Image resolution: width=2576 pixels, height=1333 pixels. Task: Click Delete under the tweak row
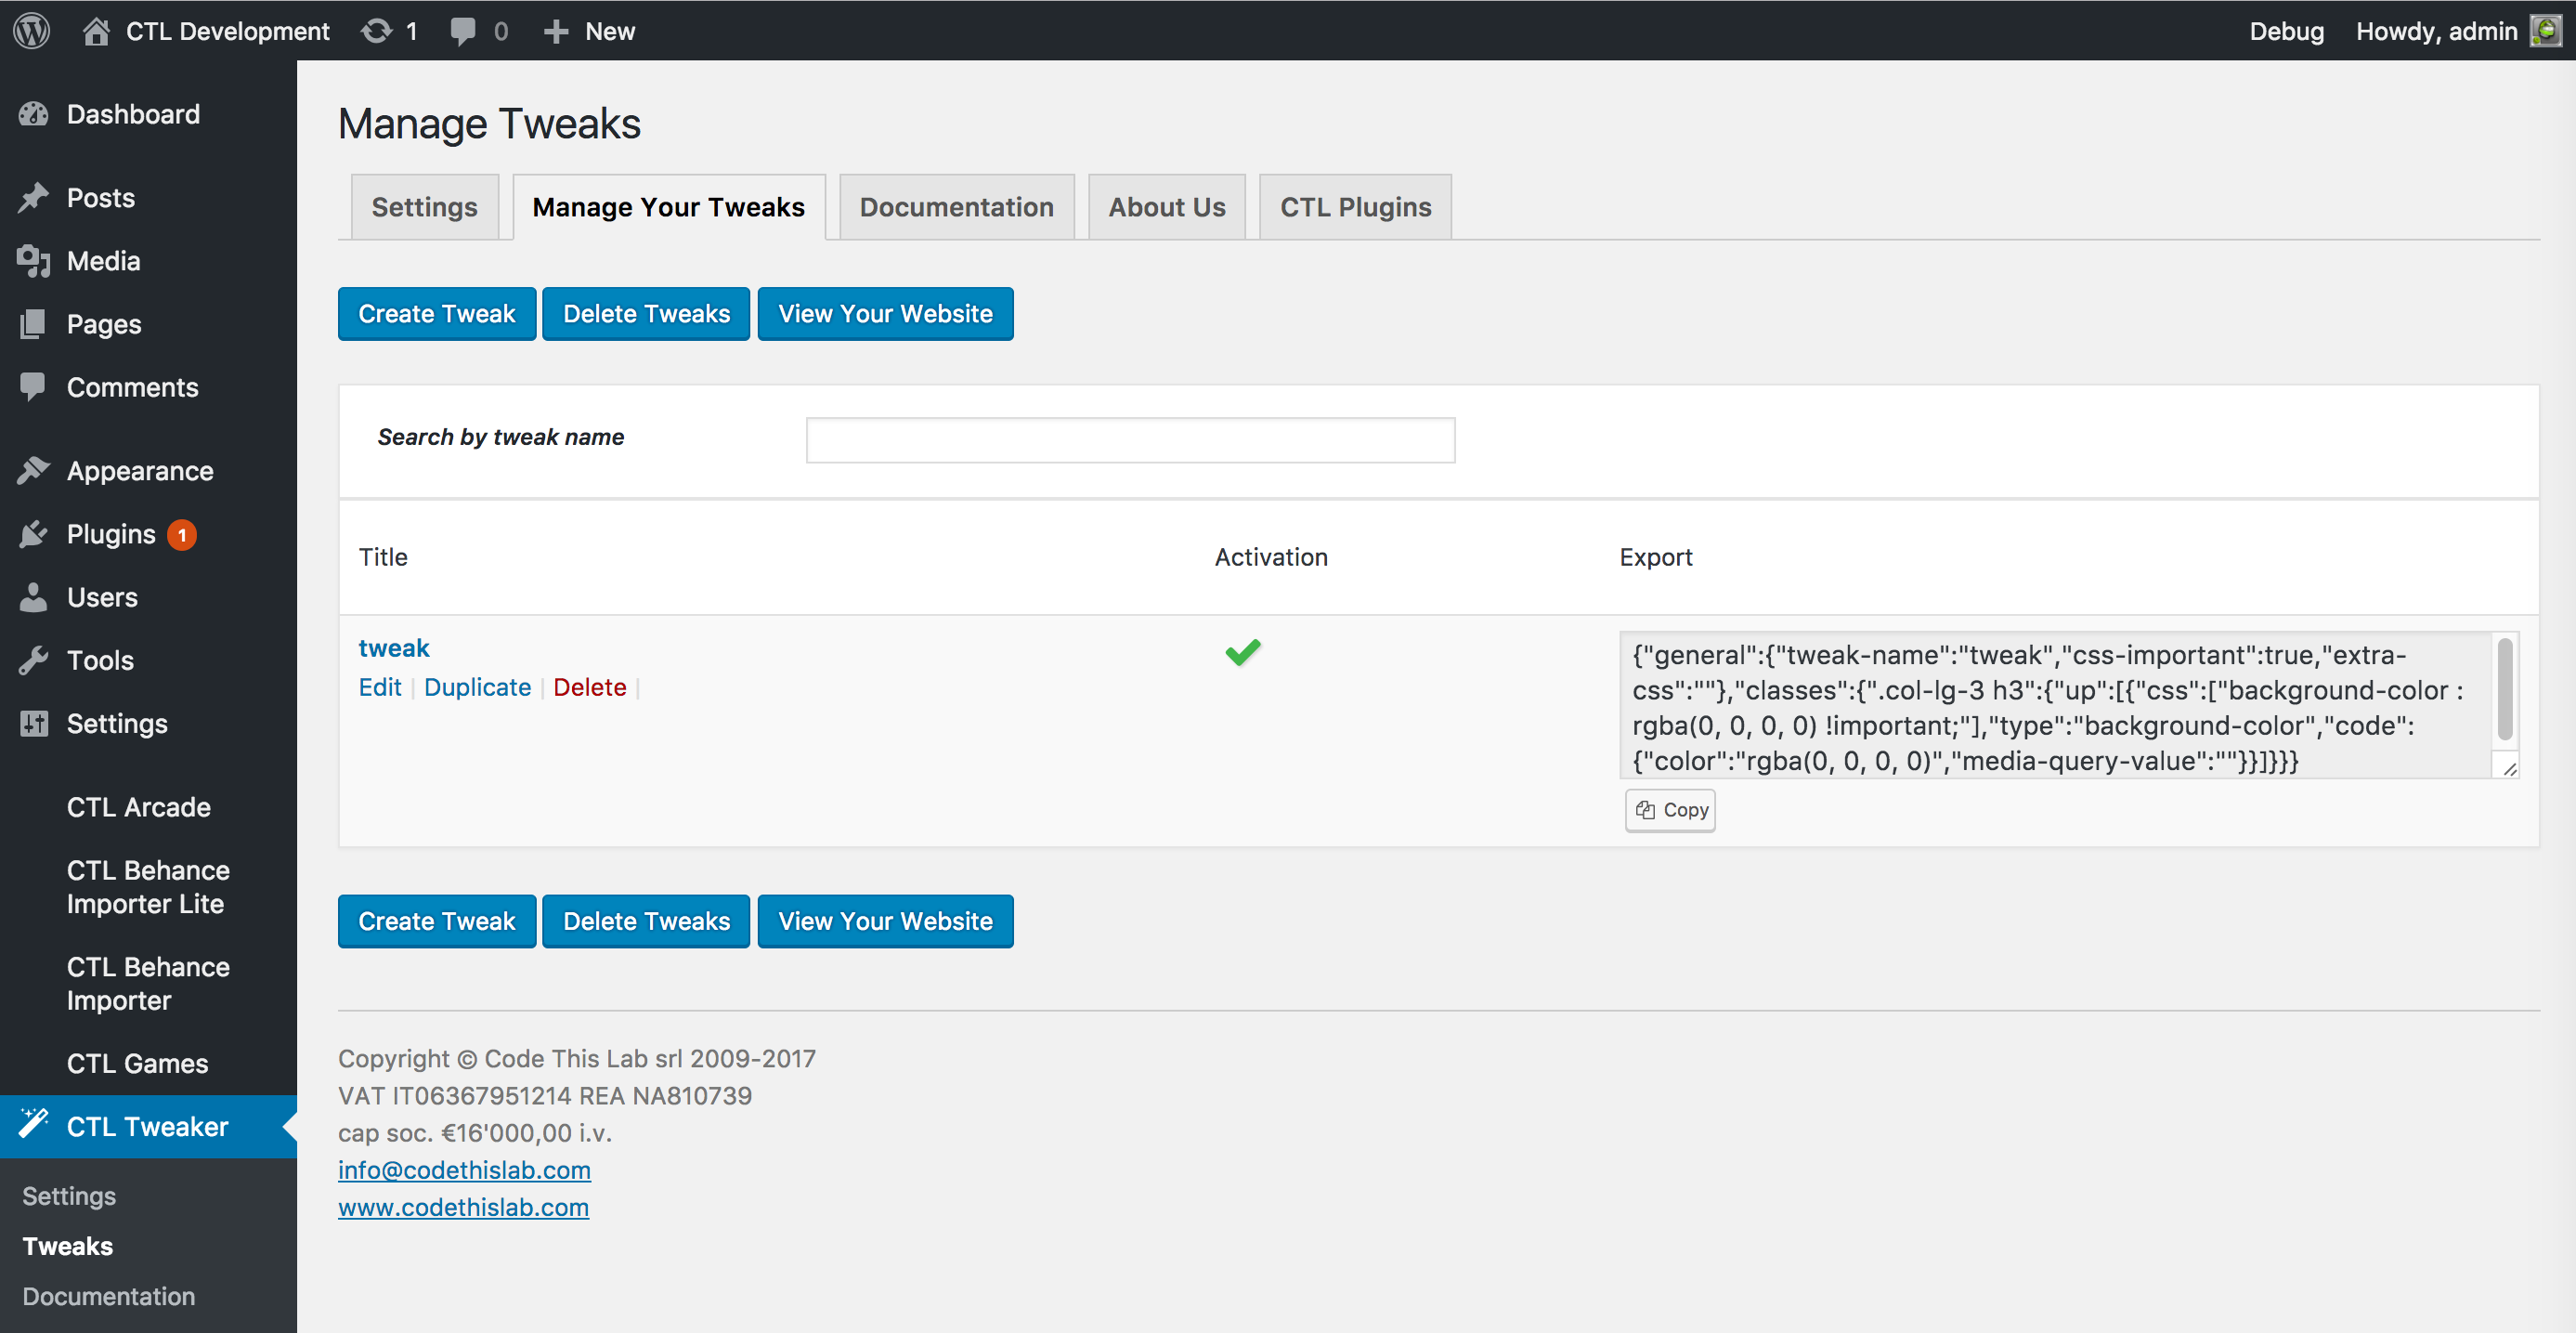[x=589, y=687]
